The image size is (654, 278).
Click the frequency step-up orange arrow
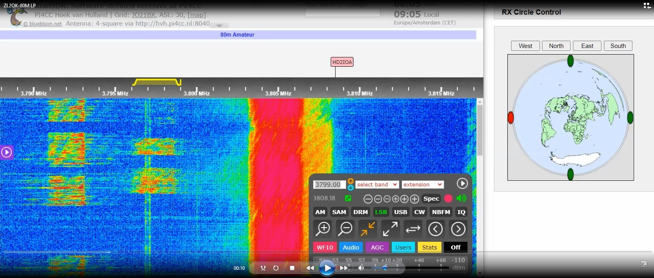click(351, 181)
